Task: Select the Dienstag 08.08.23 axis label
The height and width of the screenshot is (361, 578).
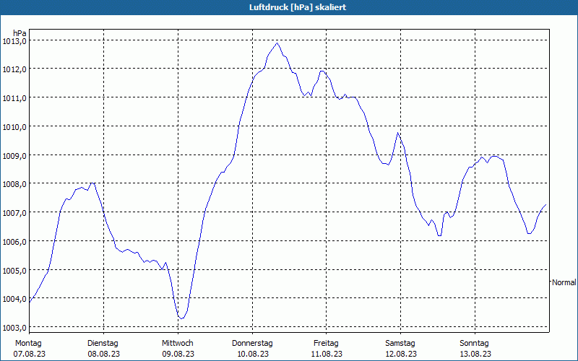Action: (x=103, y=349)
